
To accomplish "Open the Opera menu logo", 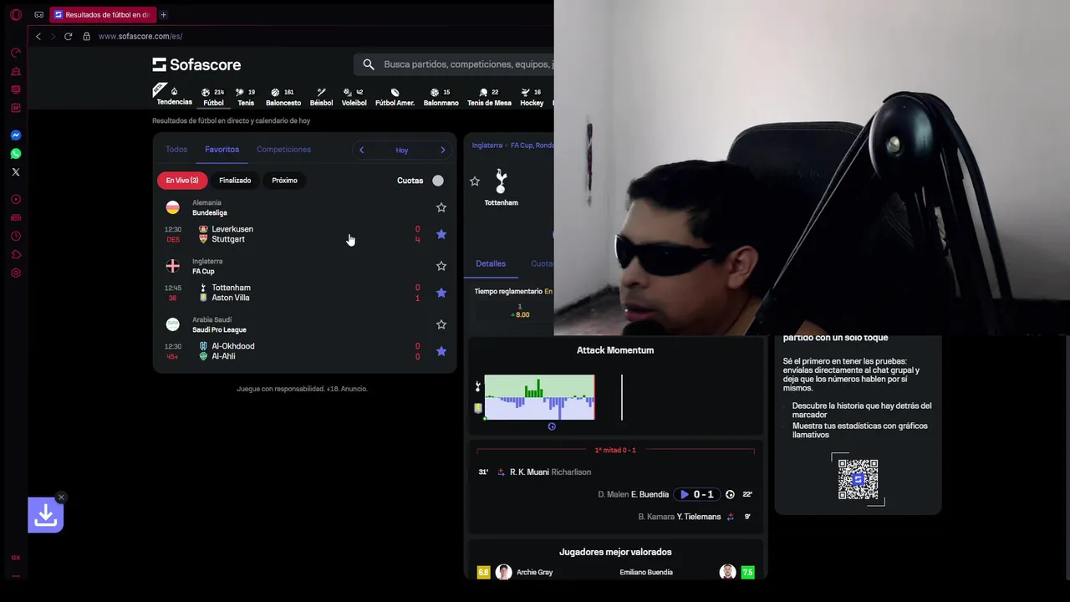I will pyautogui.click(x=15, y=14).
